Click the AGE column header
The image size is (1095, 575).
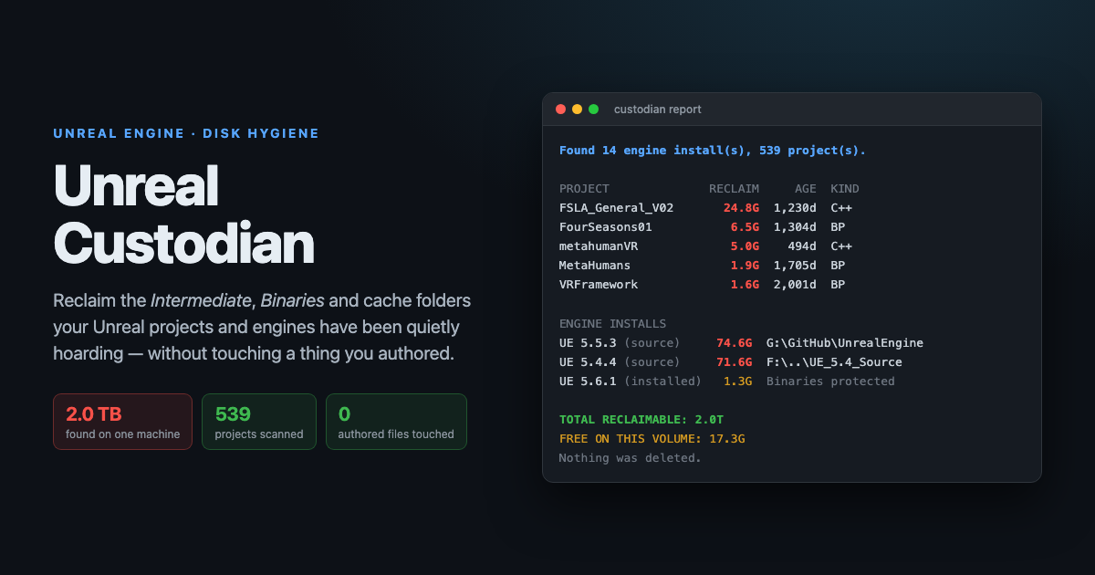(x=806, y=189)
